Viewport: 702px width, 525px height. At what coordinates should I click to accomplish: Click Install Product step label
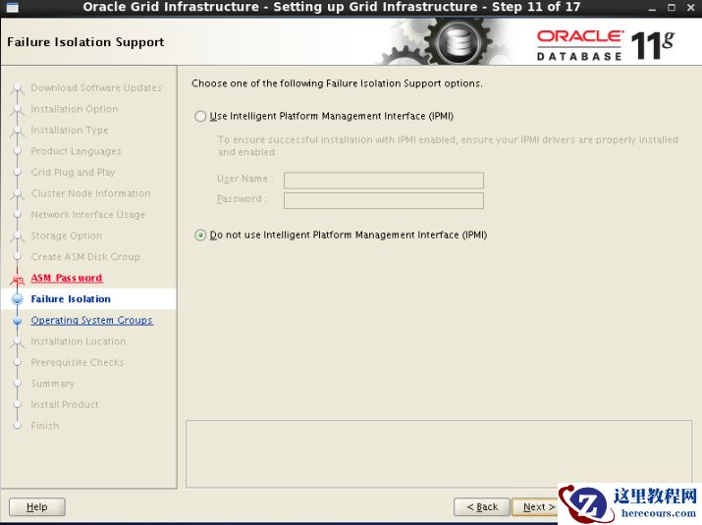(65, 404)
